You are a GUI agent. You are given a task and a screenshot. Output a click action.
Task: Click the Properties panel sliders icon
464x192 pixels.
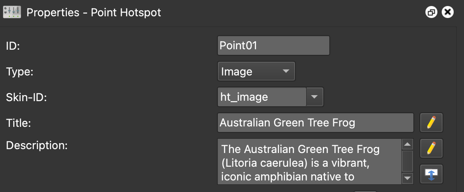point(12,12)
